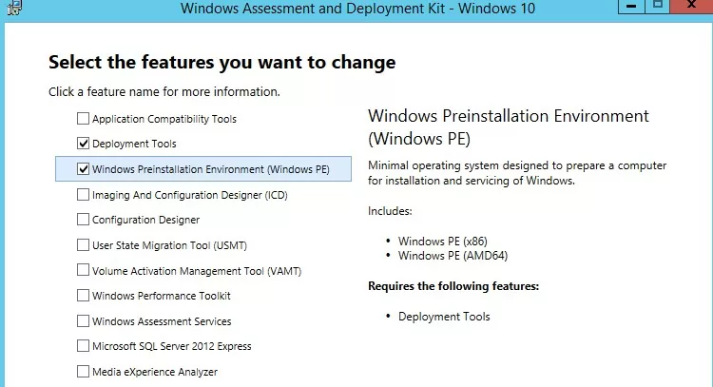Screen dimensions: 713x387
Task: Enable the User State Migration Tool checkbox
Action: coord(83,245)
